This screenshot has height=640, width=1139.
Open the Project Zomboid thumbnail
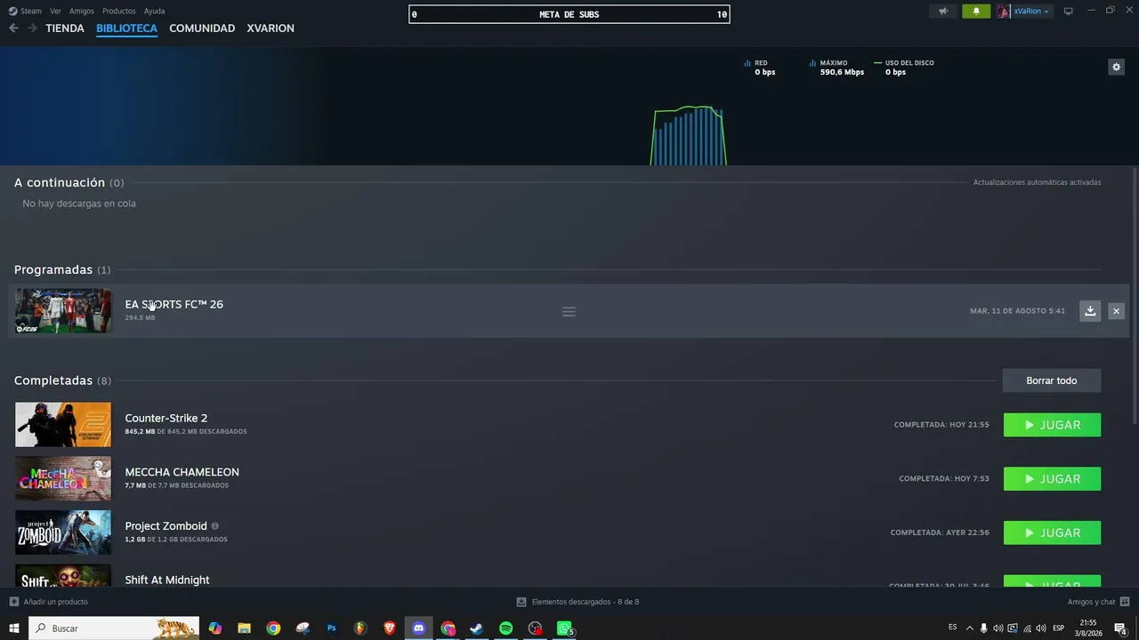pos(63,532)
